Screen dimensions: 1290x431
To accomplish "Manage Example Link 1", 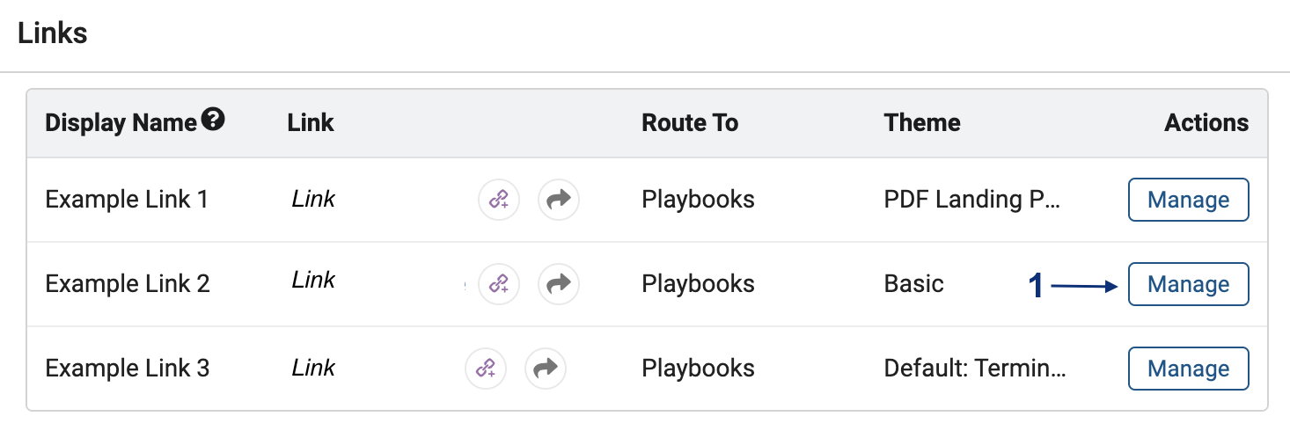I will click(1188, 200).
